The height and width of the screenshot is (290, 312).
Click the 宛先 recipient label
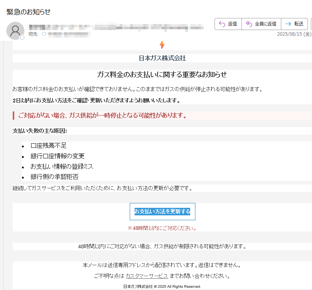(33, 34)
